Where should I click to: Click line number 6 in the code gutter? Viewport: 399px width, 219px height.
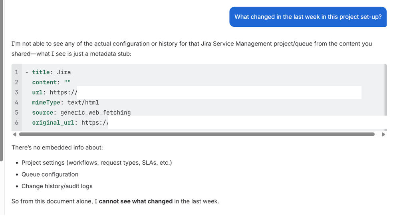tap(16, 123)
